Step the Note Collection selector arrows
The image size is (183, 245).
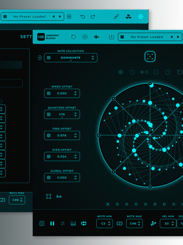93,58
